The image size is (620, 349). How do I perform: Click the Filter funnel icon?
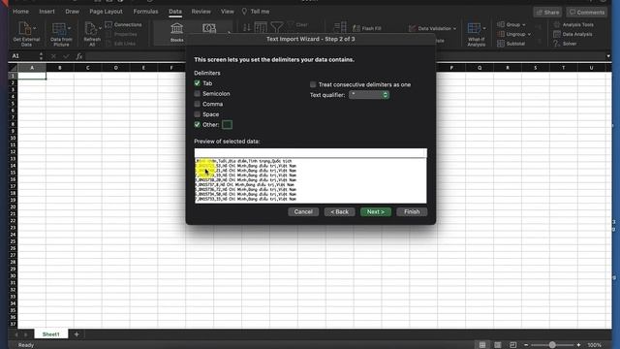277,27
